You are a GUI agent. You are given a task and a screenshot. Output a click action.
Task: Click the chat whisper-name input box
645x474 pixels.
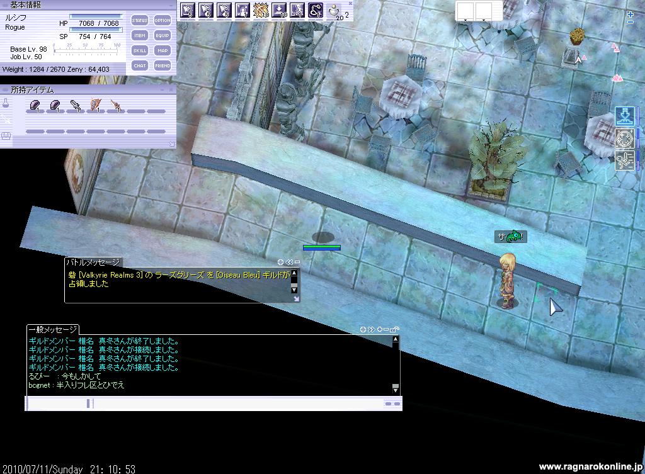point(57,403)
